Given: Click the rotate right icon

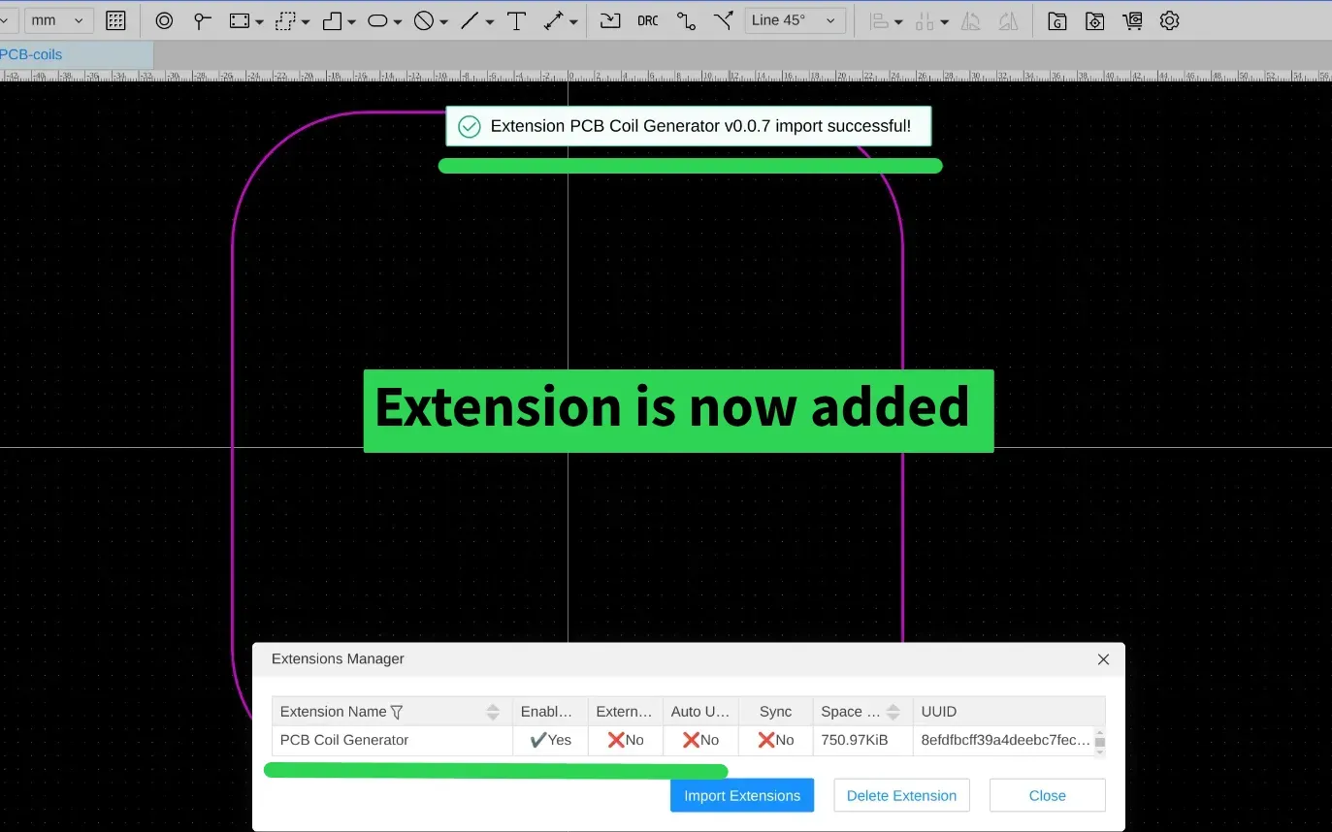Looking at the screenshot, I should pos(1009,20).
